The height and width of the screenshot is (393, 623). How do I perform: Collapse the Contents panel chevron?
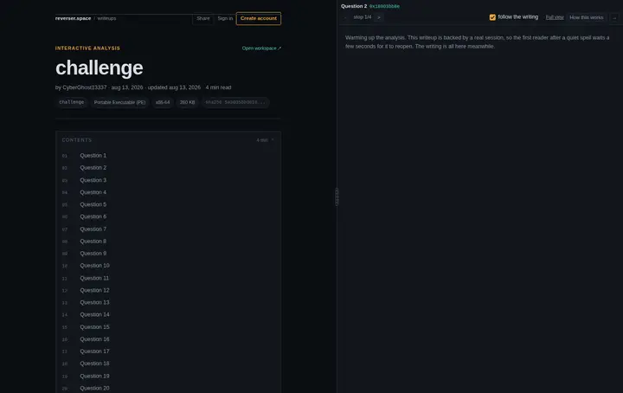[273, 140]
